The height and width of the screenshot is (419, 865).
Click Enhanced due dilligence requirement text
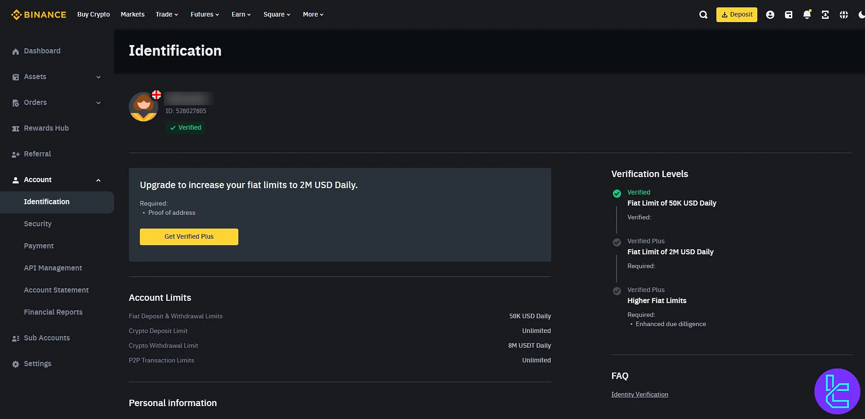(x=671, y=324)
